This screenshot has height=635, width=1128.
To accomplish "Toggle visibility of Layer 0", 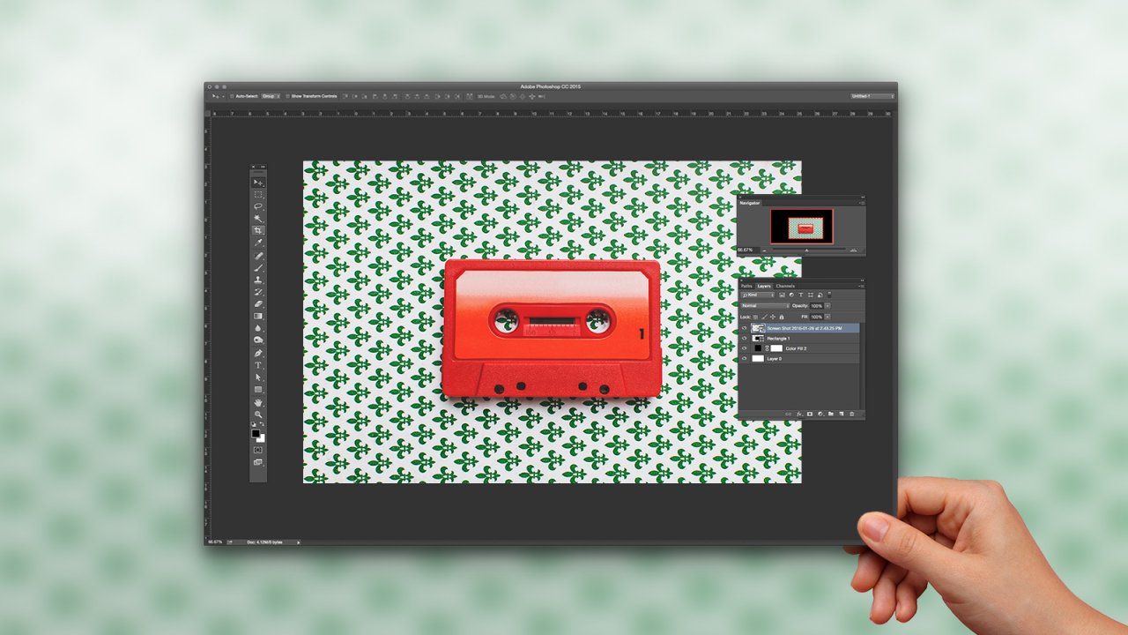I will (x=745, y=358).
